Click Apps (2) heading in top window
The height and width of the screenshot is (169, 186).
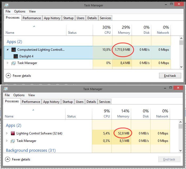[x=14, y=42]
